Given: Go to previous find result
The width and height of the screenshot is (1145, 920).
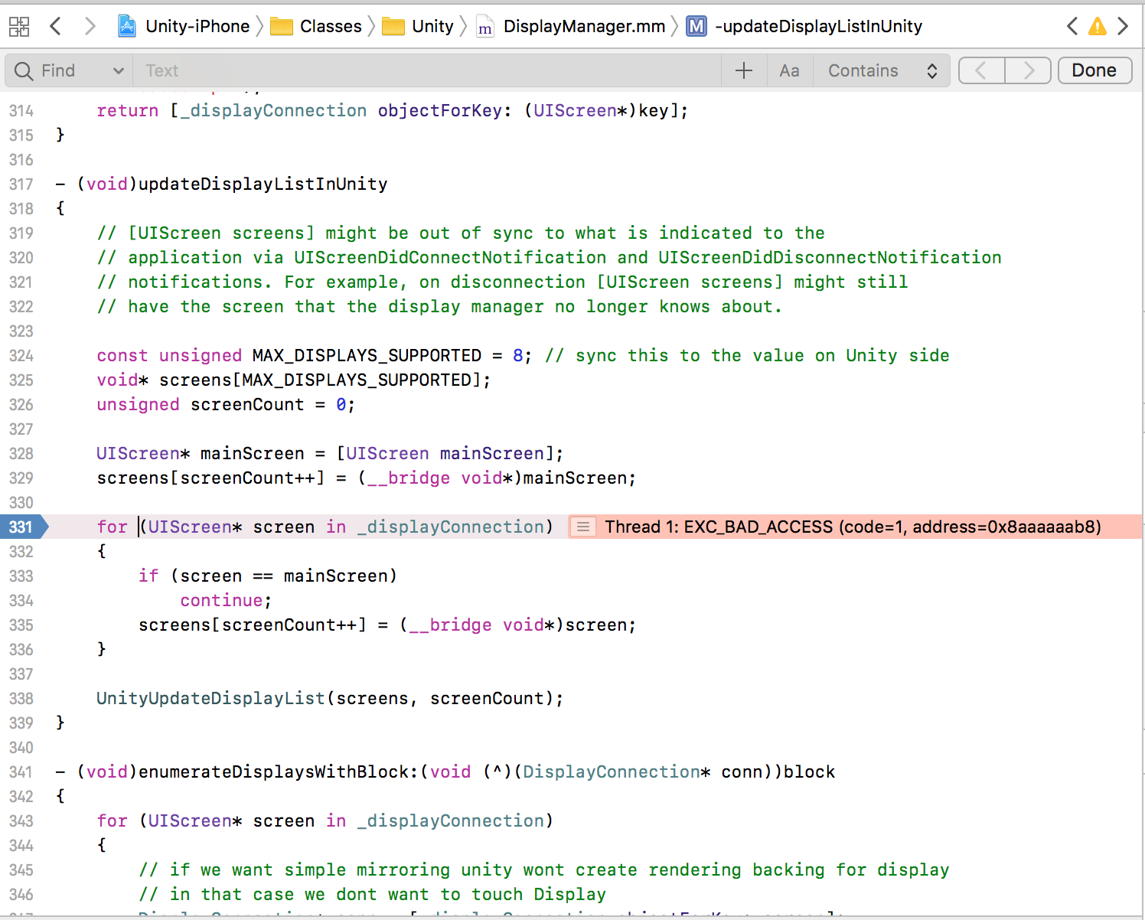Looking at the screenshot, I should click(x=981, y=70).
